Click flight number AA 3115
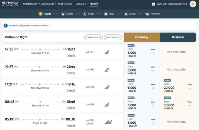Image resolution: width=199 pixels, height=130 pixels. pyautogui.click(x=90, y=52)
